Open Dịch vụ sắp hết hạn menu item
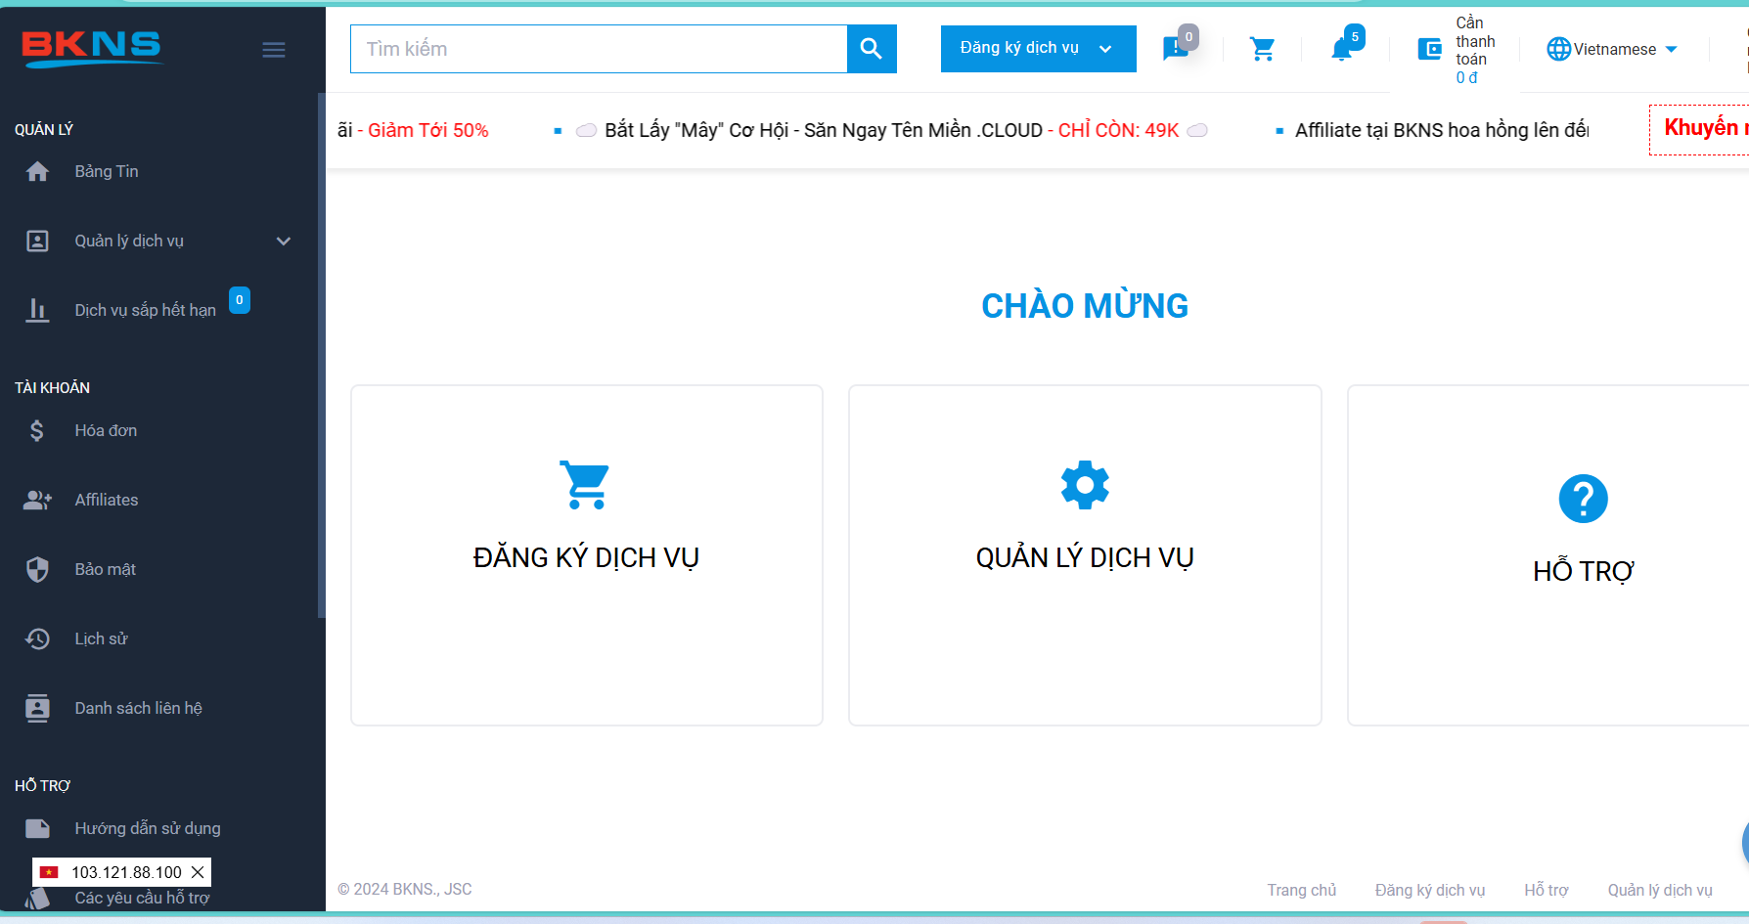 [x=146, y=310]
